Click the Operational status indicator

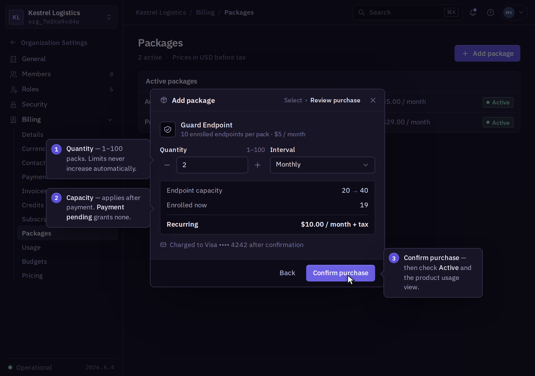30,367
